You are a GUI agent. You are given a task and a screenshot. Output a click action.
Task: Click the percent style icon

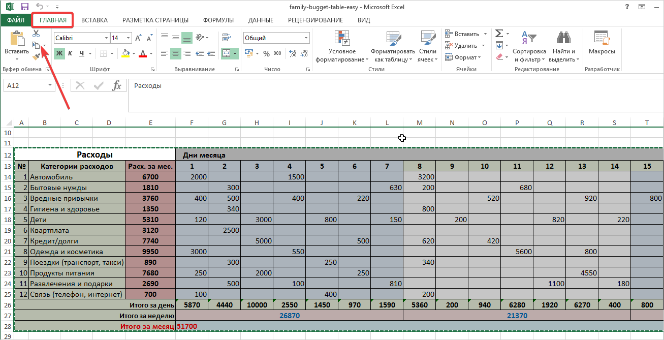266,53
